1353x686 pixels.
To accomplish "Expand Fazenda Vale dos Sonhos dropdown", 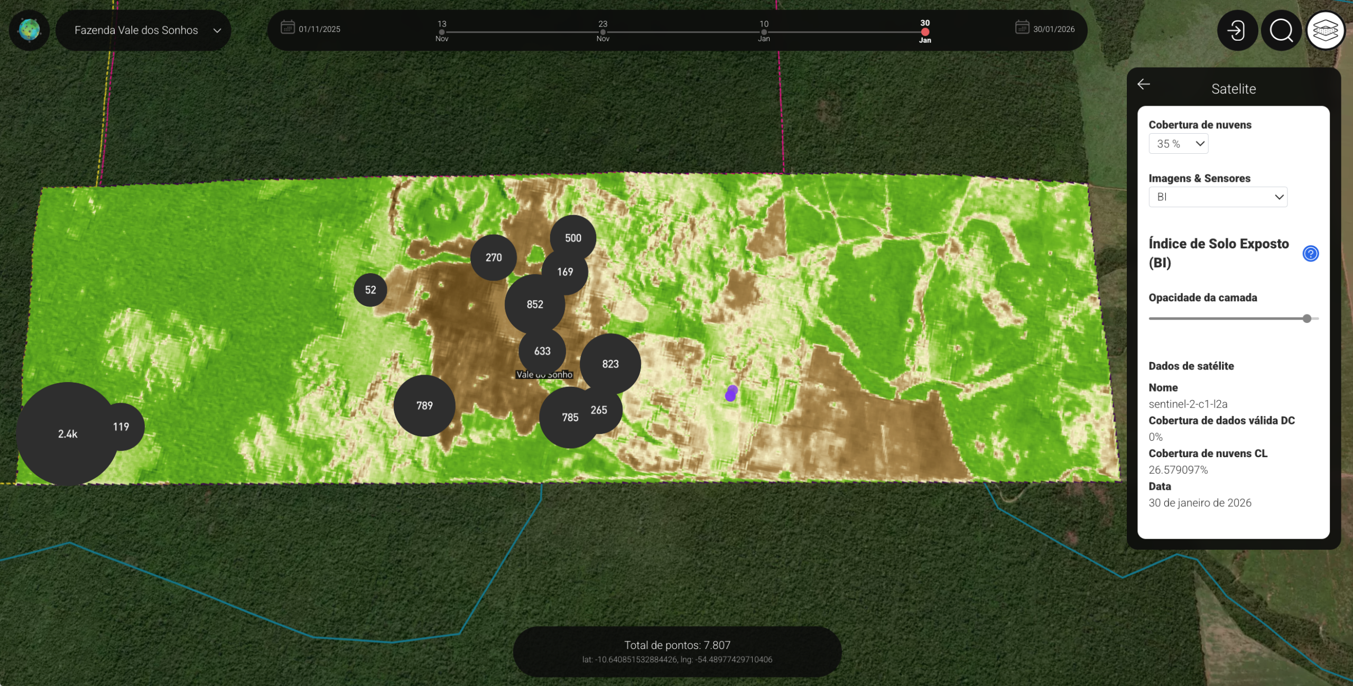I will 143,30.
